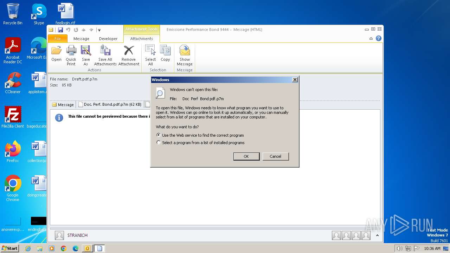Screen dimensions: 450x253
Task: Launch CCleaner from the desktop
Action: click(x=13, y=83)
